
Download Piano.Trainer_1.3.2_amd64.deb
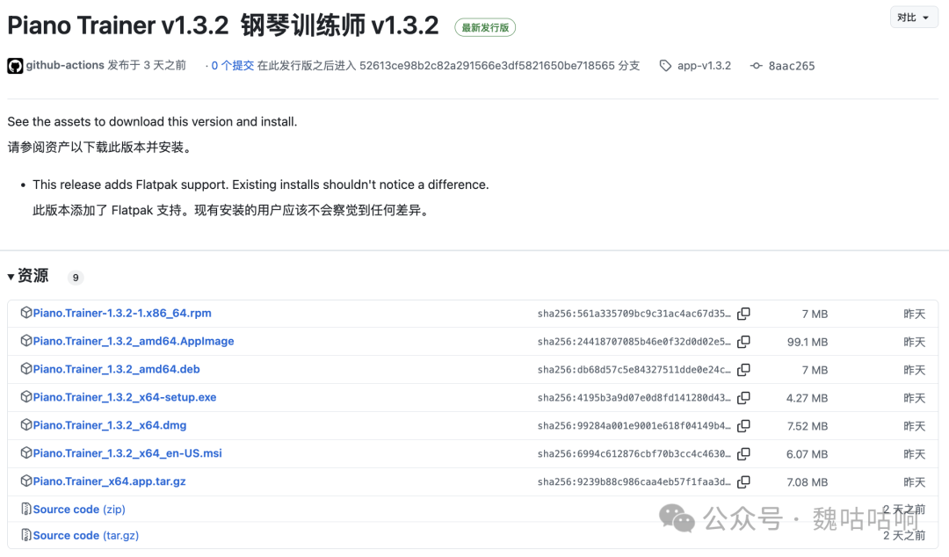pyautogui.click(x=116, y=369)
